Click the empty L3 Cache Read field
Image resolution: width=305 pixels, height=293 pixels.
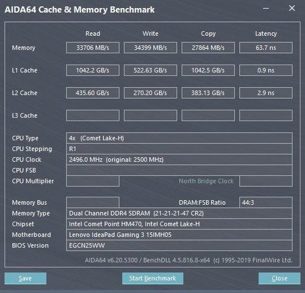[93, 115]
